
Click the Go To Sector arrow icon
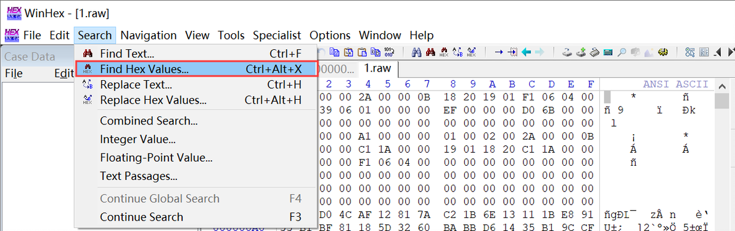pos(513,52)
